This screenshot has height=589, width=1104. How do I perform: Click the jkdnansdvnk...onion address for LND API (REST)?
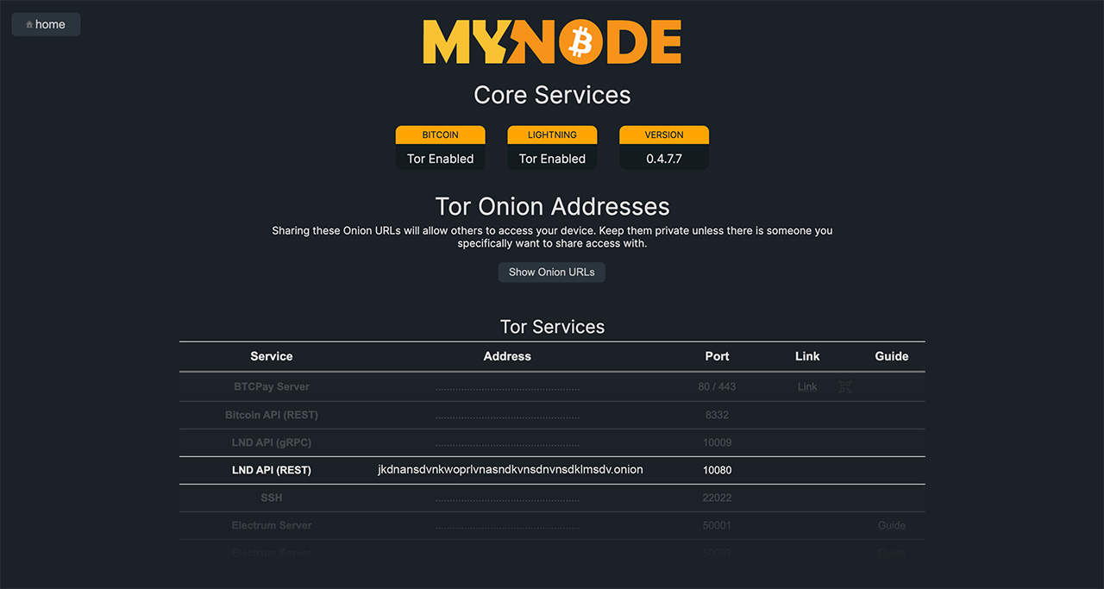pyautogui.click(x=511, y=470)
